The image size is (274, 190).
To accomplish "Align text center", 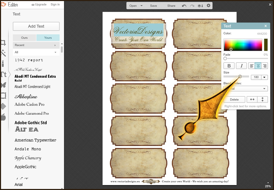I will 258,66.
